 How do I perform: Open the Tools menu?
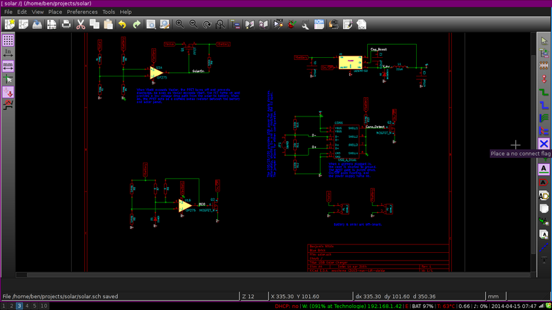pos(109,12)
